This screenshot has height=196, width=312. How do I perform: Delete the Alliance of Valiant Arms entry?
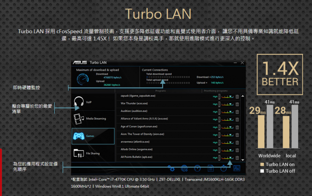point(237,119)
